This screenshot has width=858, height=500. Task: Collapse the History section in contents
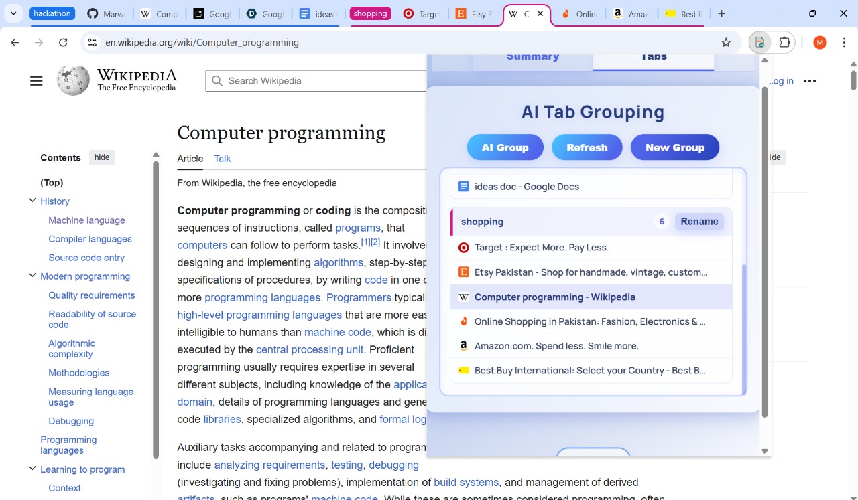32,201
